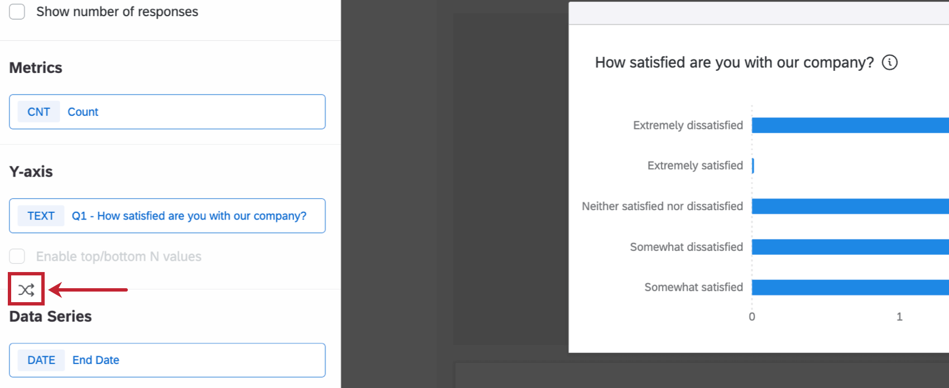The height and width of the screenshot is (388, 949).
Task: Toggle the 'Show number of responses' checkbox
Action: tap(17, 11)
